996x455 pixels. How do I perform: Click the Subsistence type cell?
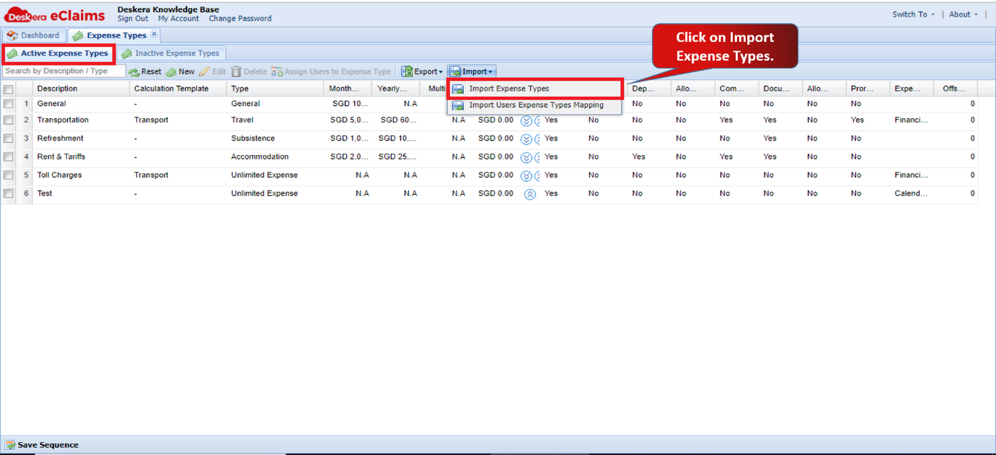point(276,138)
